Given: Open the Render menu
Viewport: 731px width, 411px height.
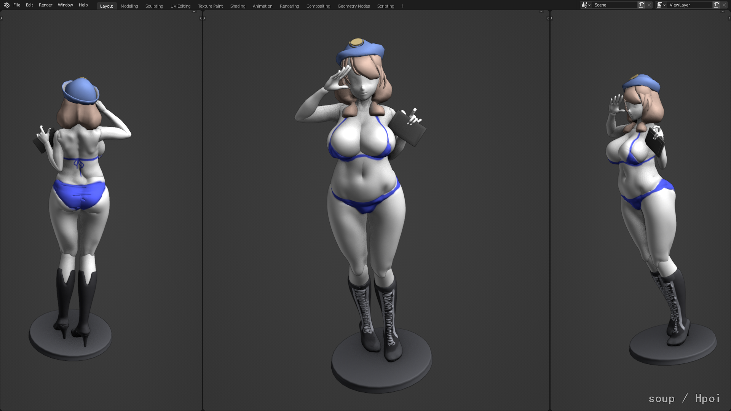Looking at the screenshot, I should (45, 5).
